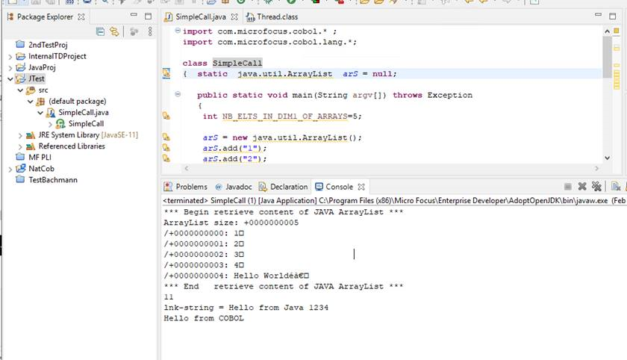Collapse the import statements fold marker
The width and height of the screenshot is (627, 360).
178,31
